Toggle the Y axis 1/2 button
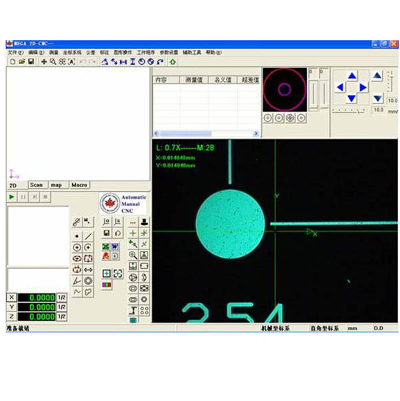400x401 pixels. coord(61,307)
